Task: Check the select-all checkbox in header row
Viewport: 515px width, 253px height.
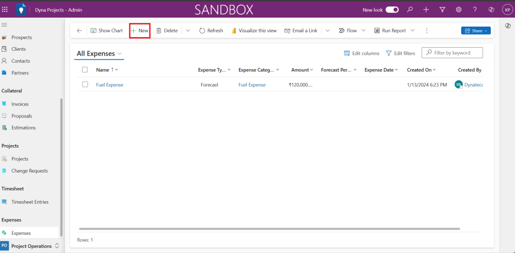Action: [x=85, y=70]
